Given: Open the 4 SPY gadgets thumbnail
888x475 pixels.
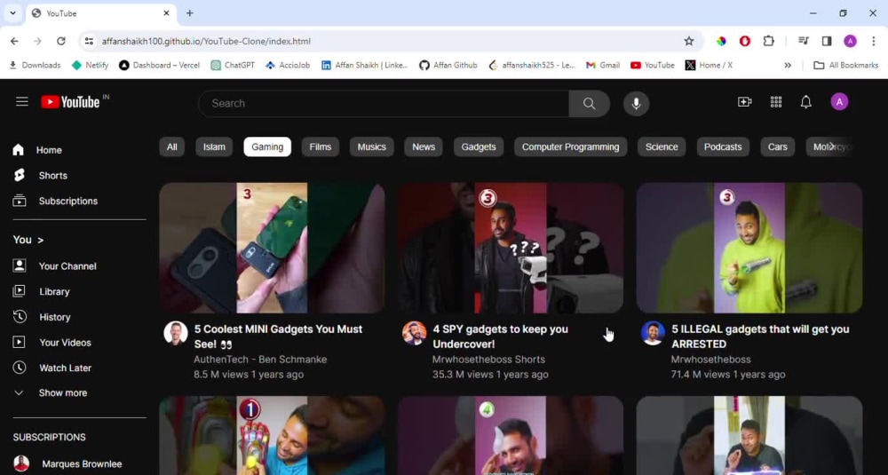Looking at the screenshot, I should (511, 248).
